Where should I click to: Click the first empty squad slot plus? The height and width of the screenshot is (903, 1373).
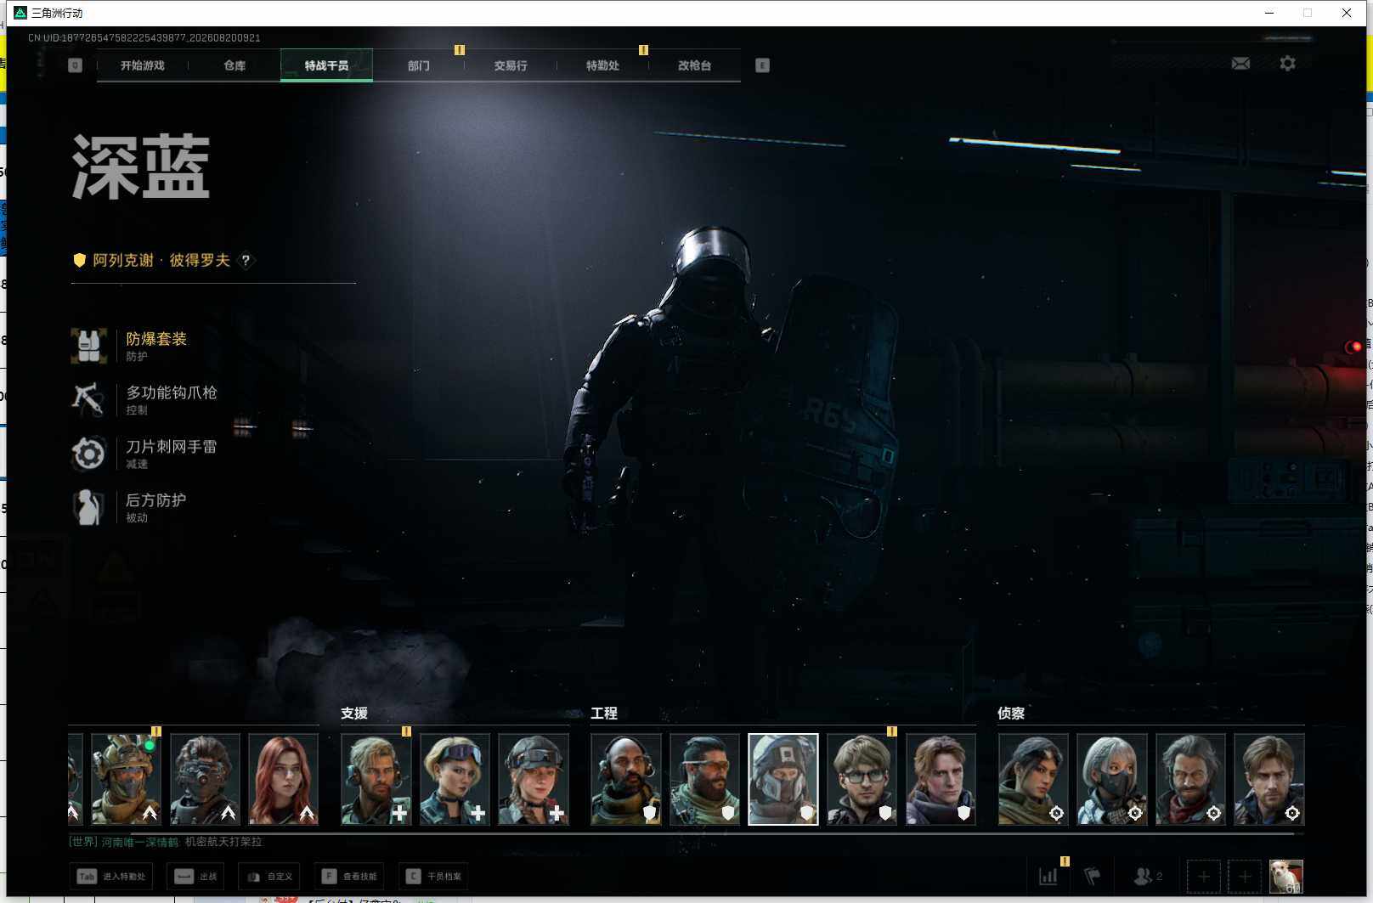coord(1203,877)
